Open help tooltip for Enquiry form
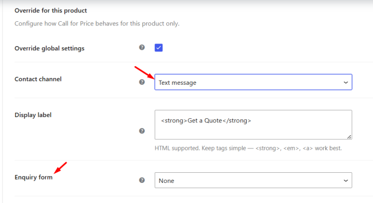 pyautogui.click(x=142, y=180)
